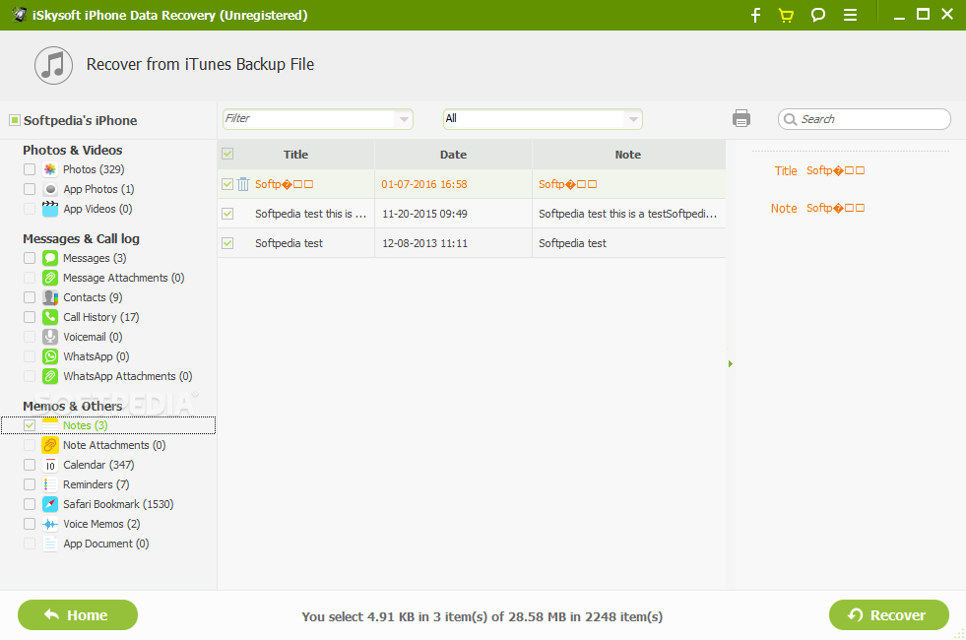
Task: Select the WhatsApp Attachments (0) label
Action: (128, 376)
